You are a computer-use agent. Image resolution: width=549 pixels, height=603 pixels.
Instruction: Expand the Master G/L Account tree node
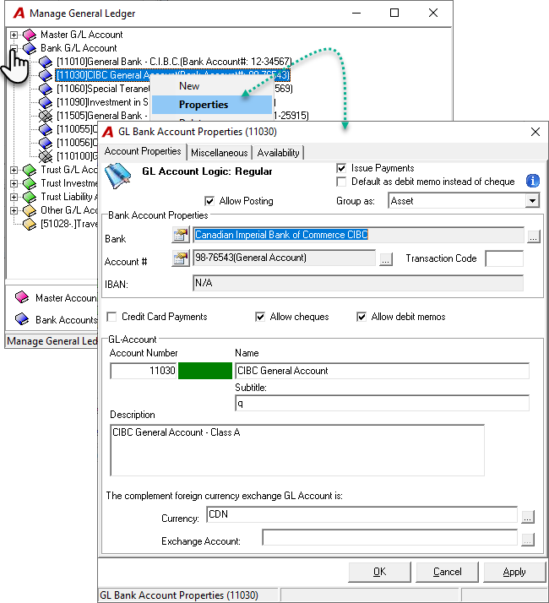(14, 35)
